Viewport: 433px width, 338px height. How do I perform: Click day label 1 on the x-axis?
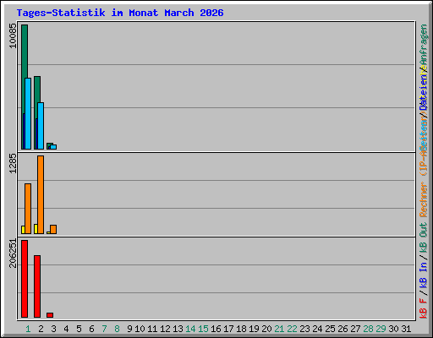click(28, 329)
